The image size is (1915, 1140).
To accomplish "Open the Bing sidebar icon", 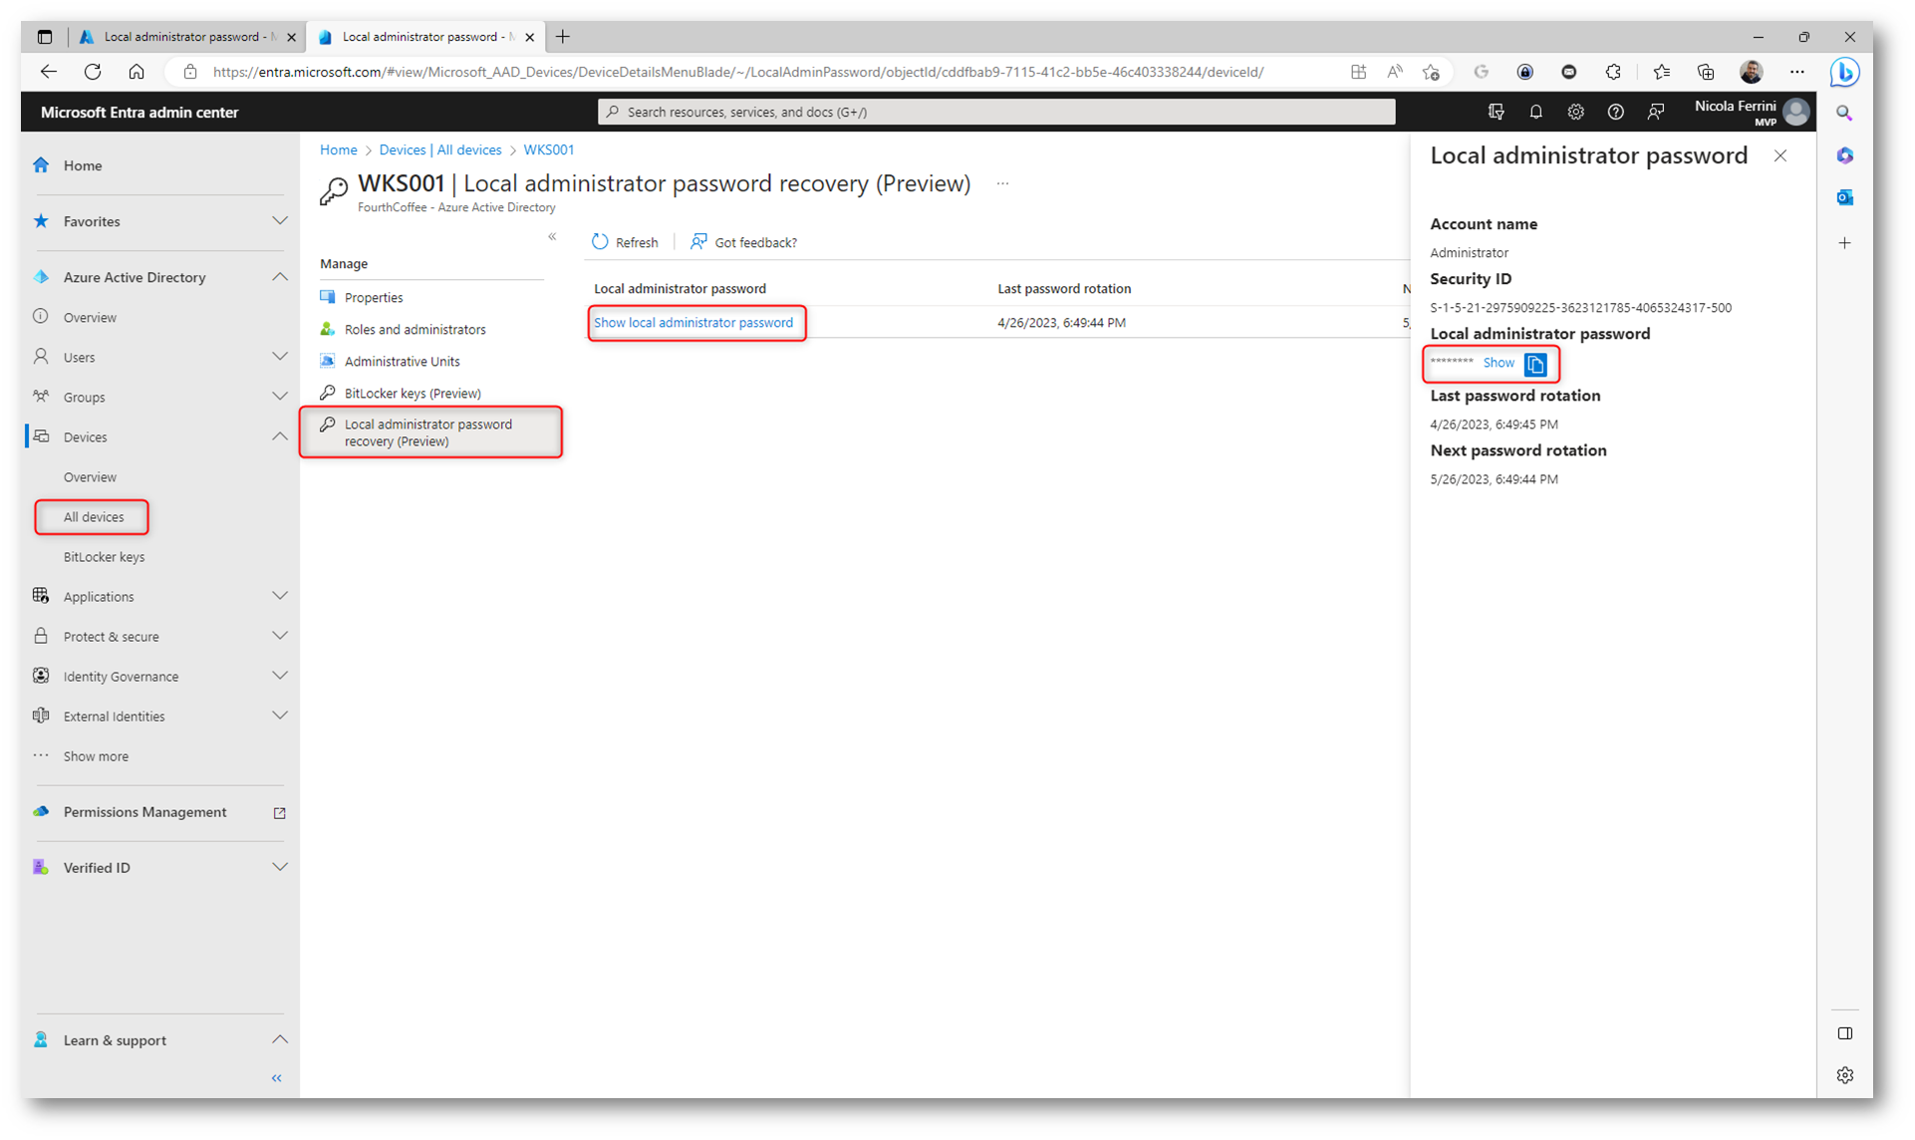I will (1844, 73).
